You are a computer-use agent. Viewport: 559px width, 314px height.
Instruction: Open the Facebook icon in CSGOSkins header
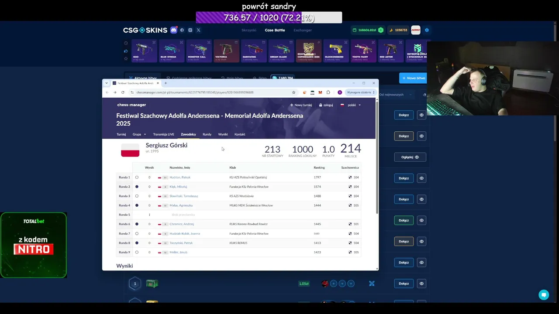click(x=182, y=30)
